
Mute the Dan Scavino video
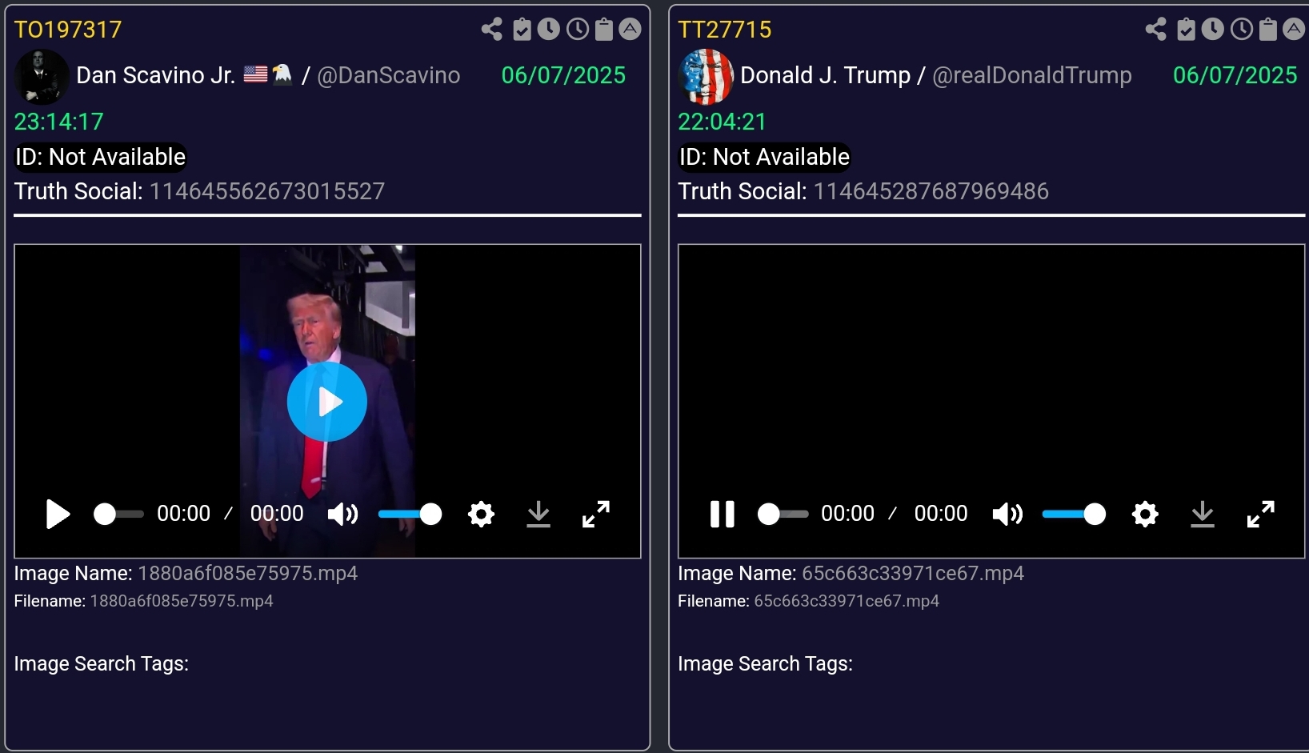pyautogui.click(x=342, y=514)
